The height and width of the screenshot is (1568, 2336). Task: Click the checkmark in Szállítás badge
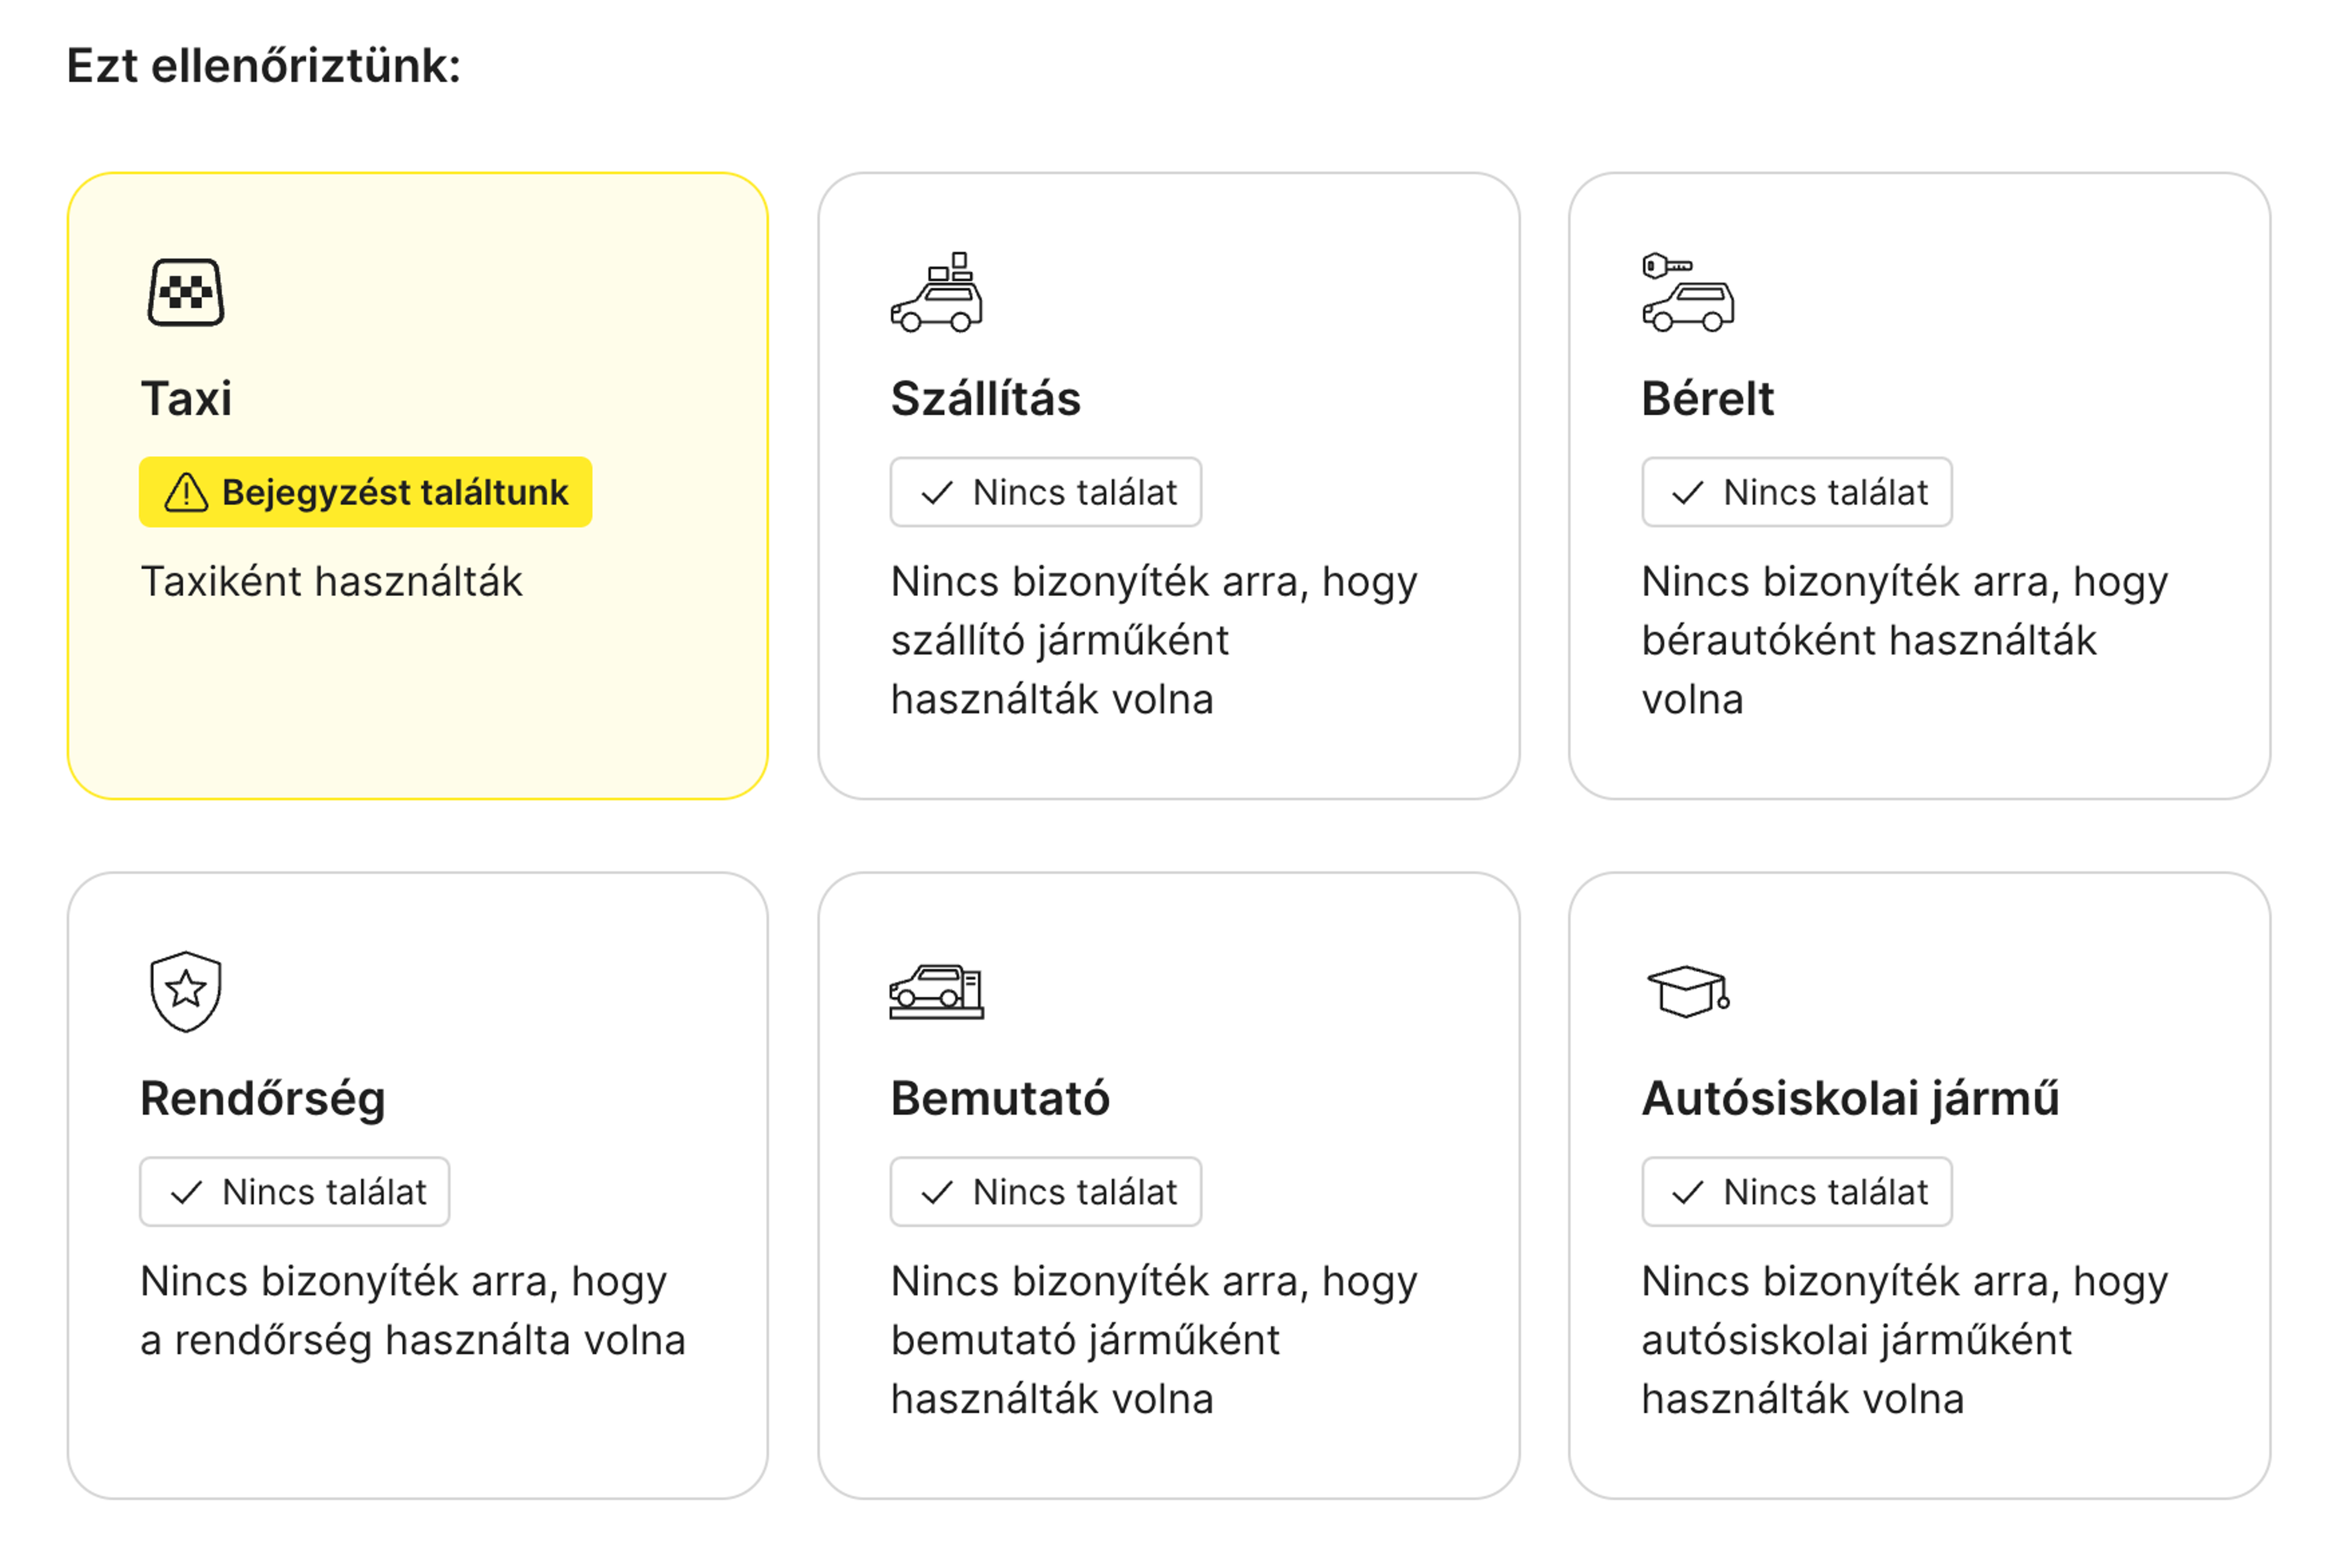[x=937, y=493]
